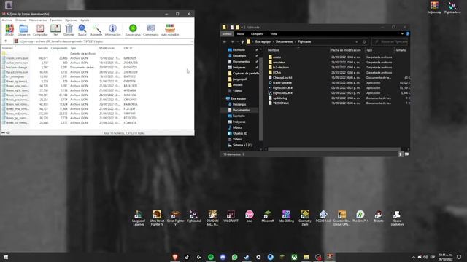The height and width of the screenshot is (262, 467).
Task: Select the Geometry Dash desktop shortcut
Action: pyautogui.click(x=305, y=218)
